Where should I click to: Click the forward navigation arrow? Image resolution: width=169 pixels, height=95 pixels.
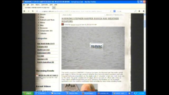pos(29,11)
